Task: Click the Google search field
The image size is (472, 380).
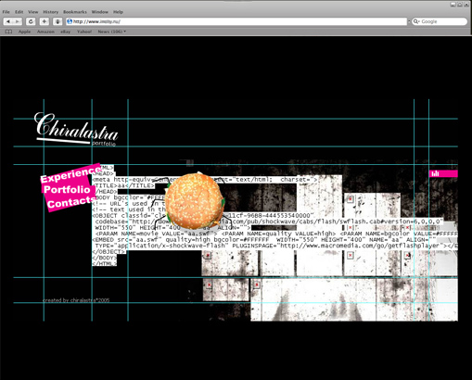Action: [440, 21]
